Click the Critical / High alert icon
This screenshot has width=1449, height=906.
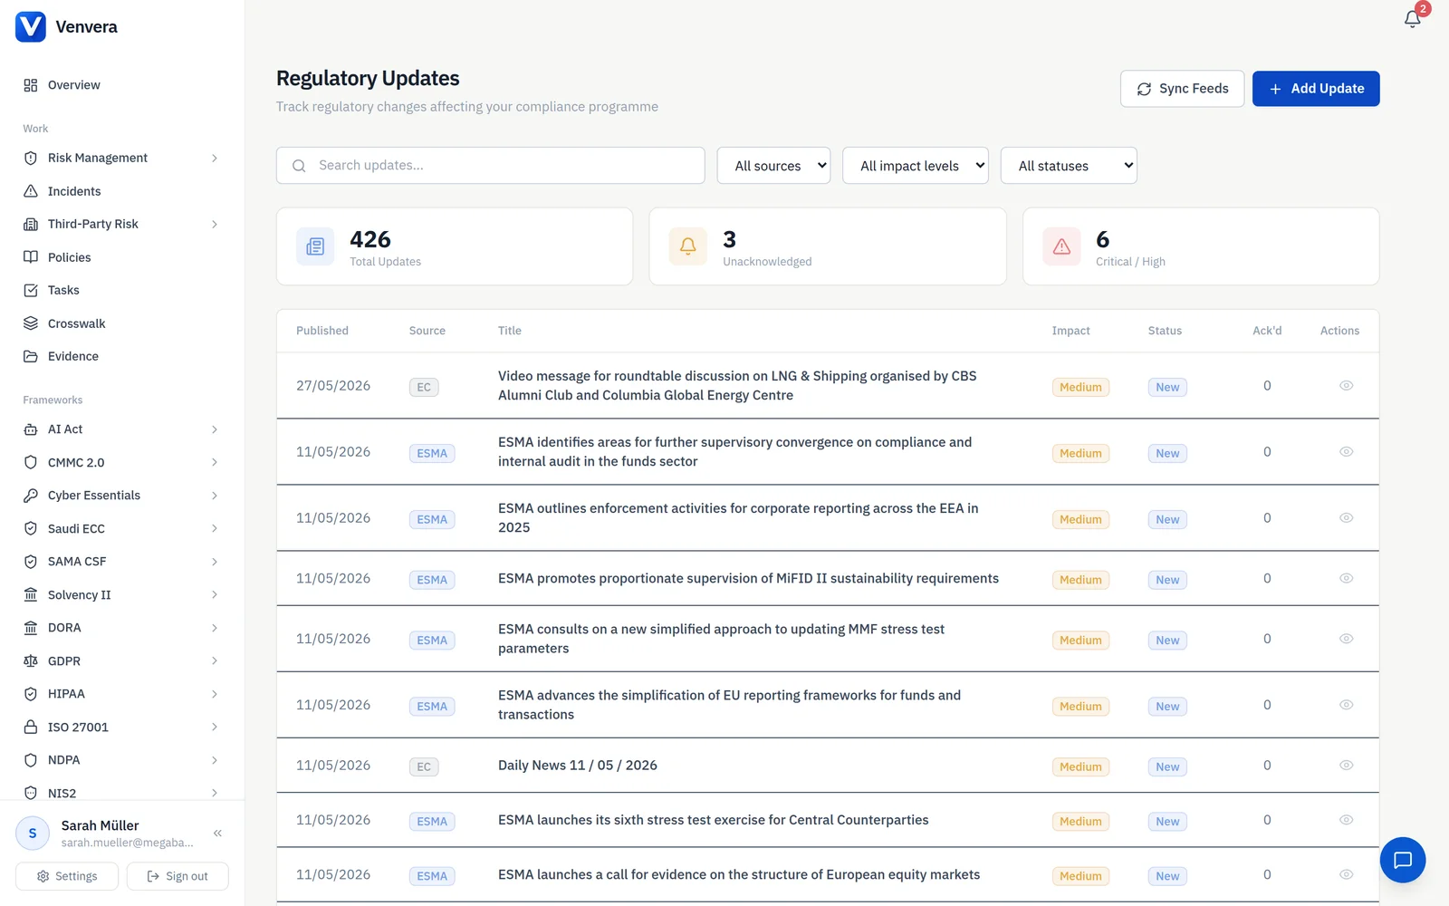pos(1061,246)
